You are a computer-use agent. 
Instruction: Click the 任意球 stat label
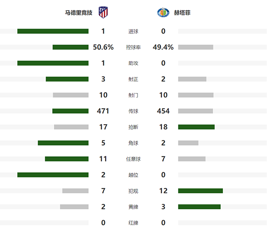(x=133, y=159)
